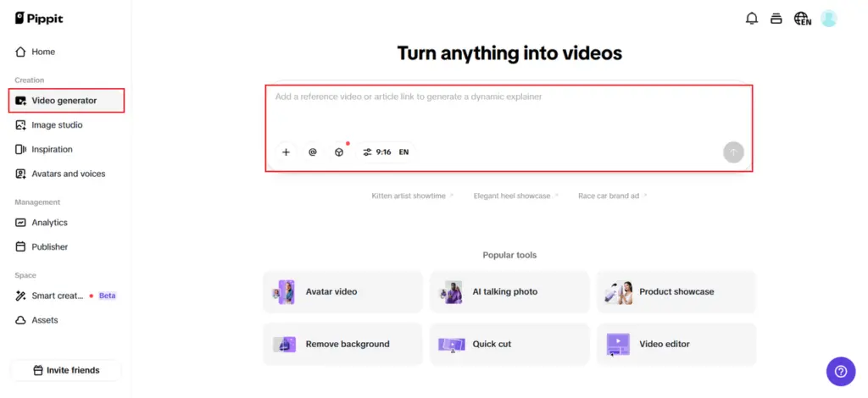Click the Video editor thumbnail icon

click(618, 345)
